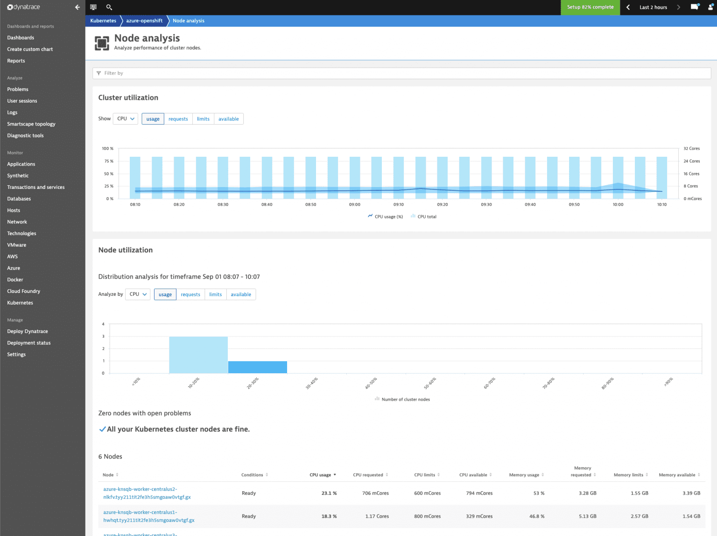Click the Setup 82% complete progress button
This screenshot has height=536, width=717.
pos(590,7)
